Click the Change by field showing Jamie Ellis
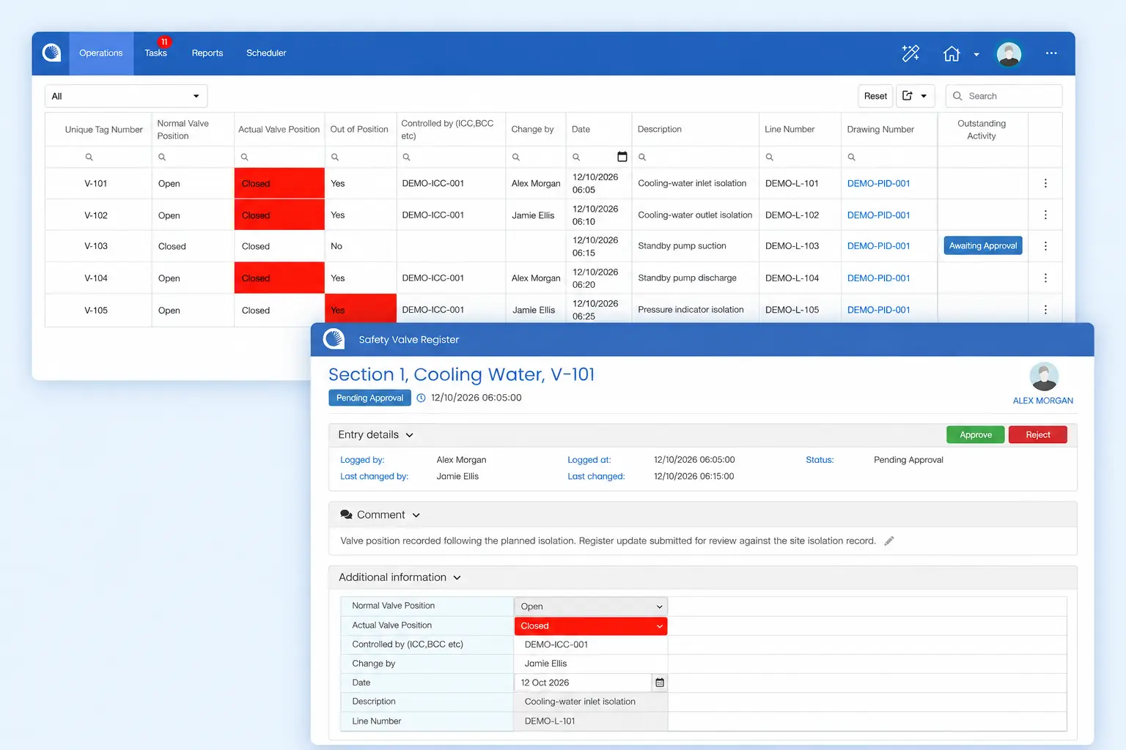Image resolution: width=1126 pixels, height=750 pixels. (591, 664)
